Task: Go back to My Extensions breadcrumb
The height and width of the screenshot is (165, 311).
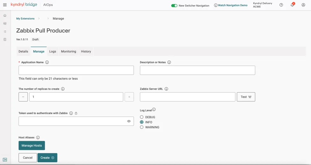Action: [x=26, y=18]
